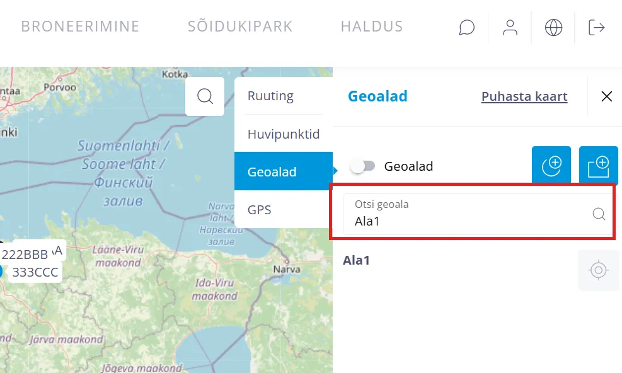622x373 pixels.
Task: Switch to the Ruuting tab
Action: tap(271, 96)
